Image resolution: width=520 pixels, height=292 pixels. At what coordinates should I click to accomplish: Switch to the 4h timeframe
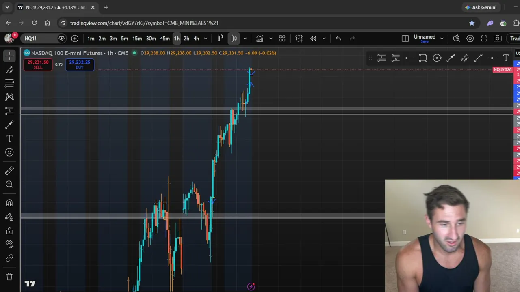(x=196, y=39)
